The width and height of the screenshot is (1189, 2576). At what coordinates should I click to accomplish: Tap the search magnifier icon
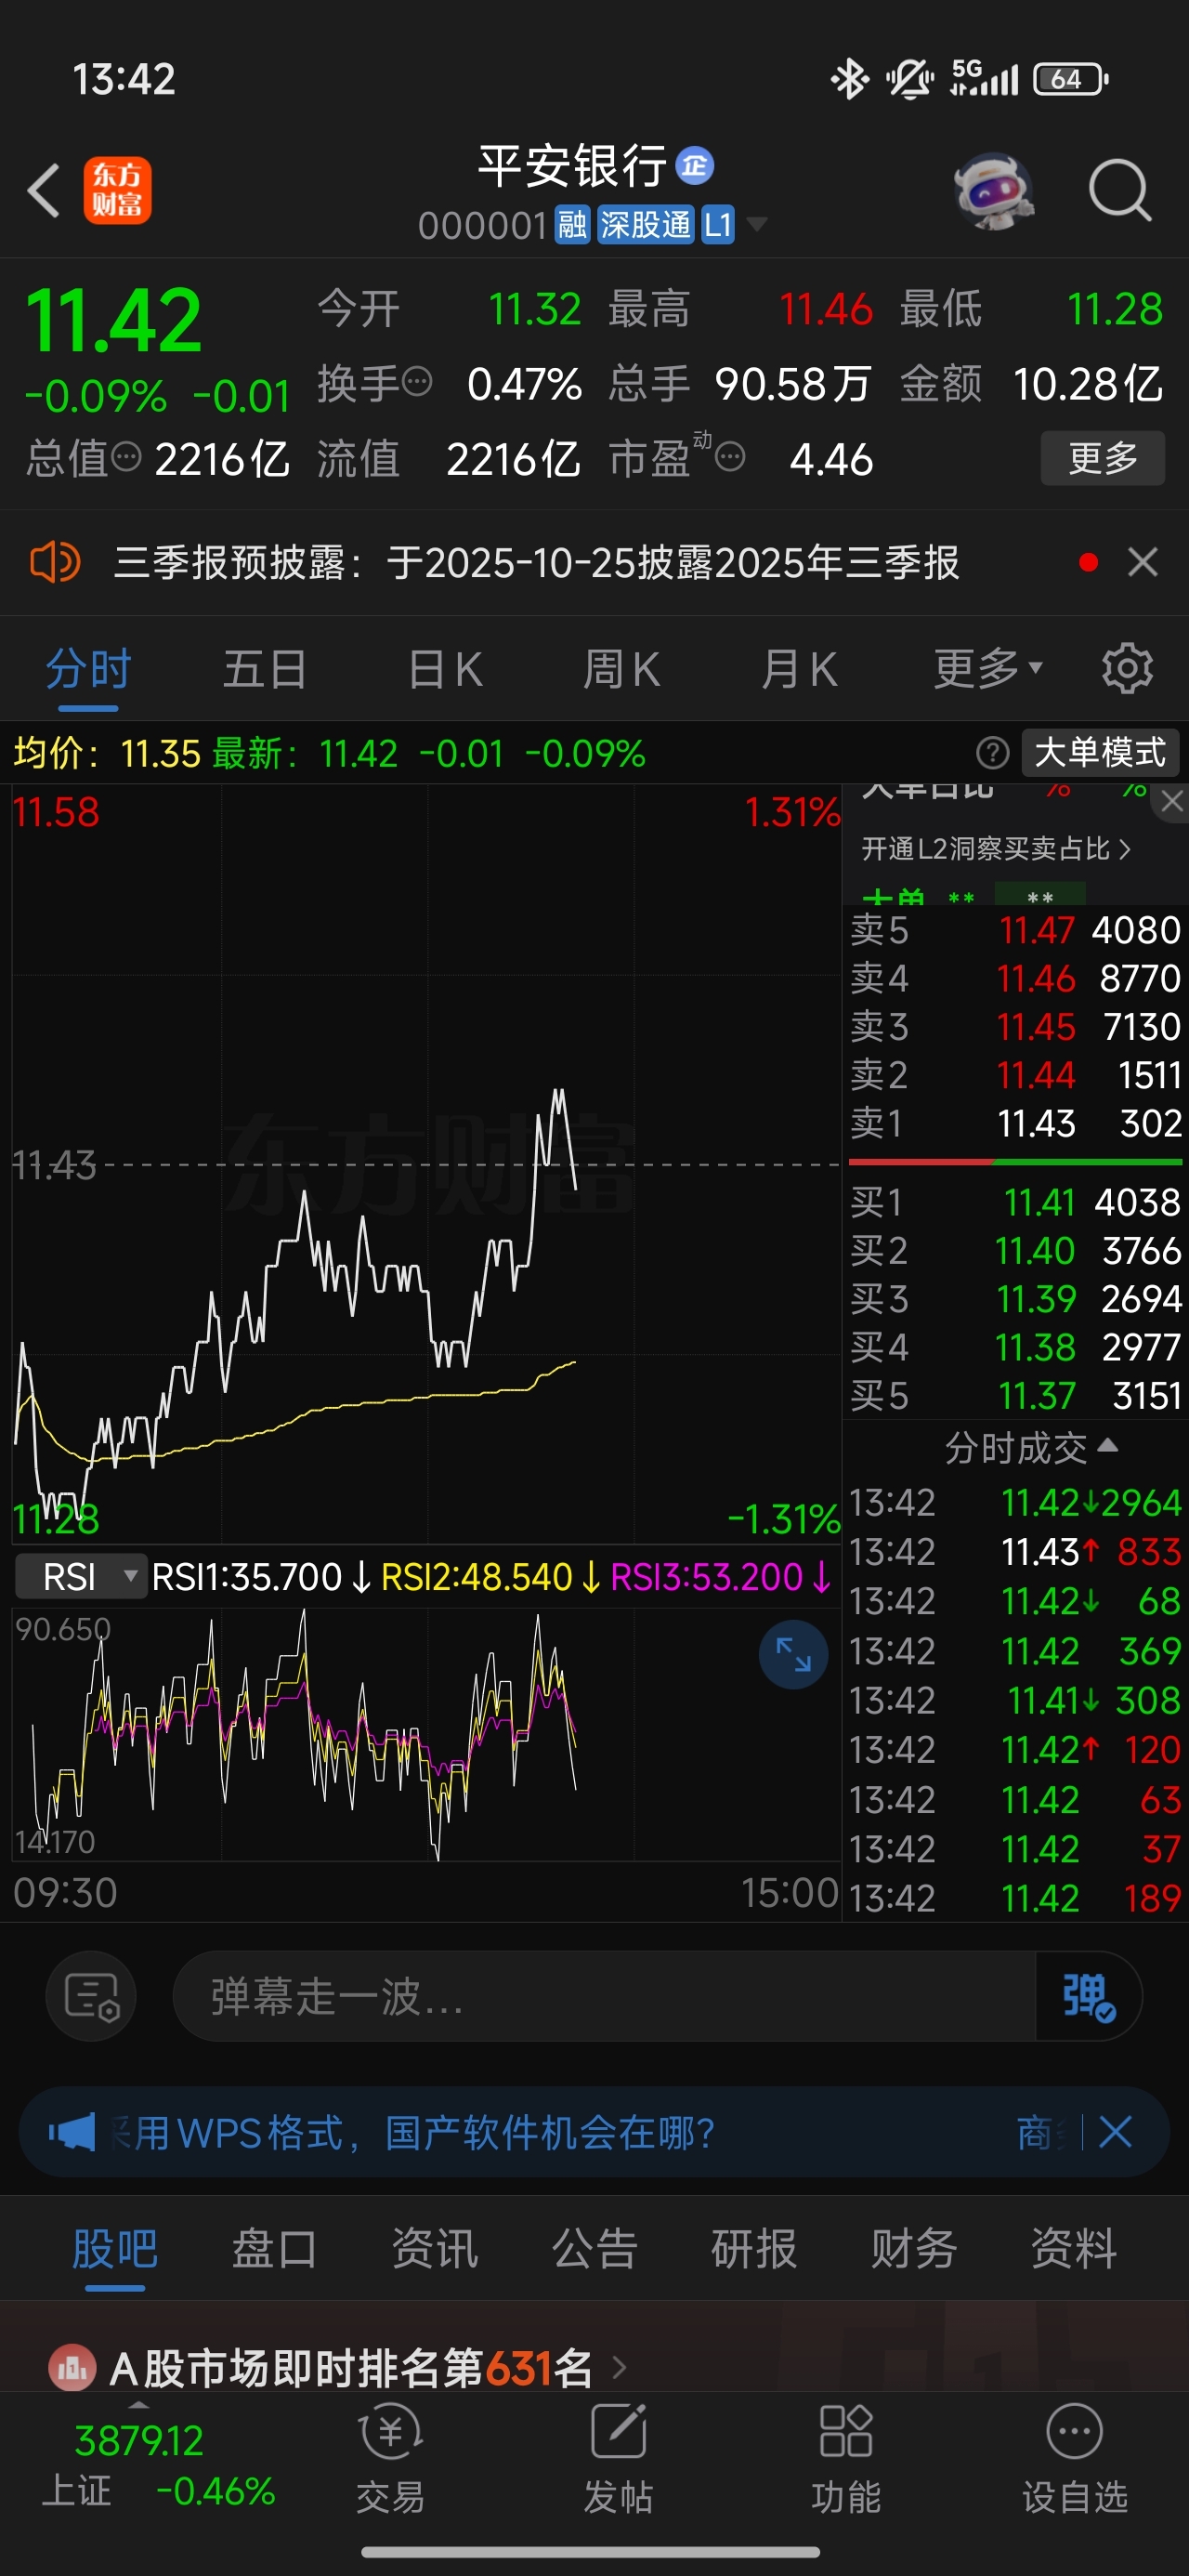point(1119,189)
